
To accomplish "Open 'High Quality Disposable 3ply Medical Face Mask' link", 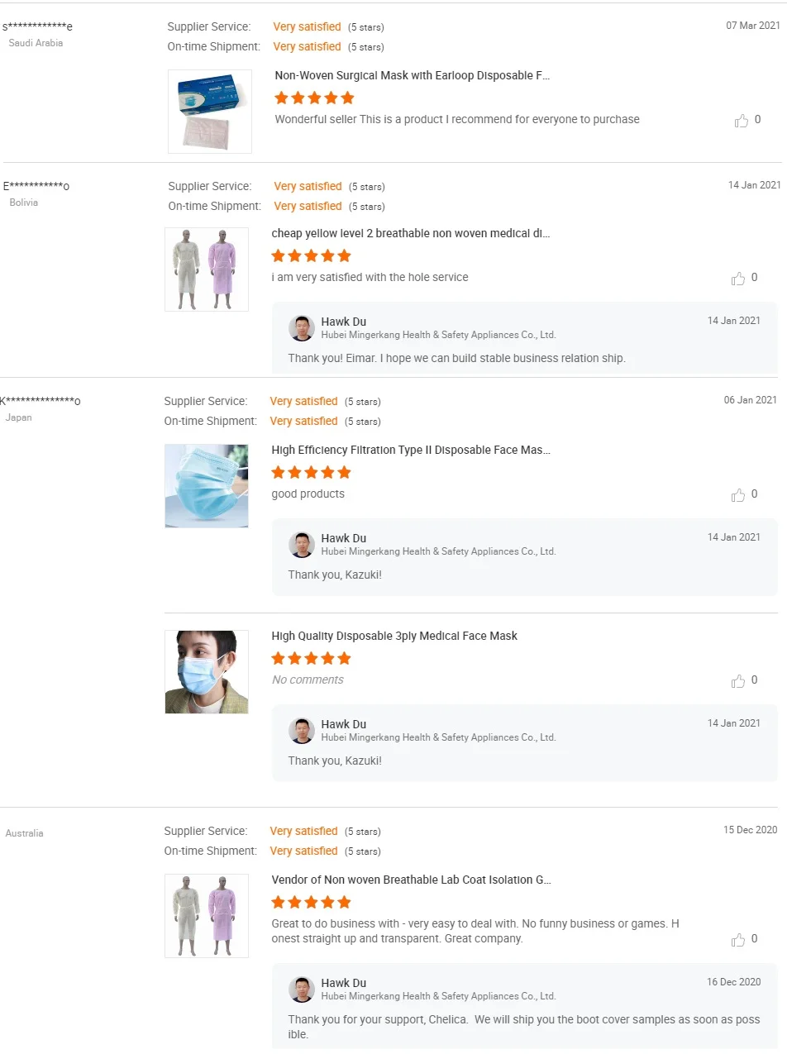I will point(394,636).
